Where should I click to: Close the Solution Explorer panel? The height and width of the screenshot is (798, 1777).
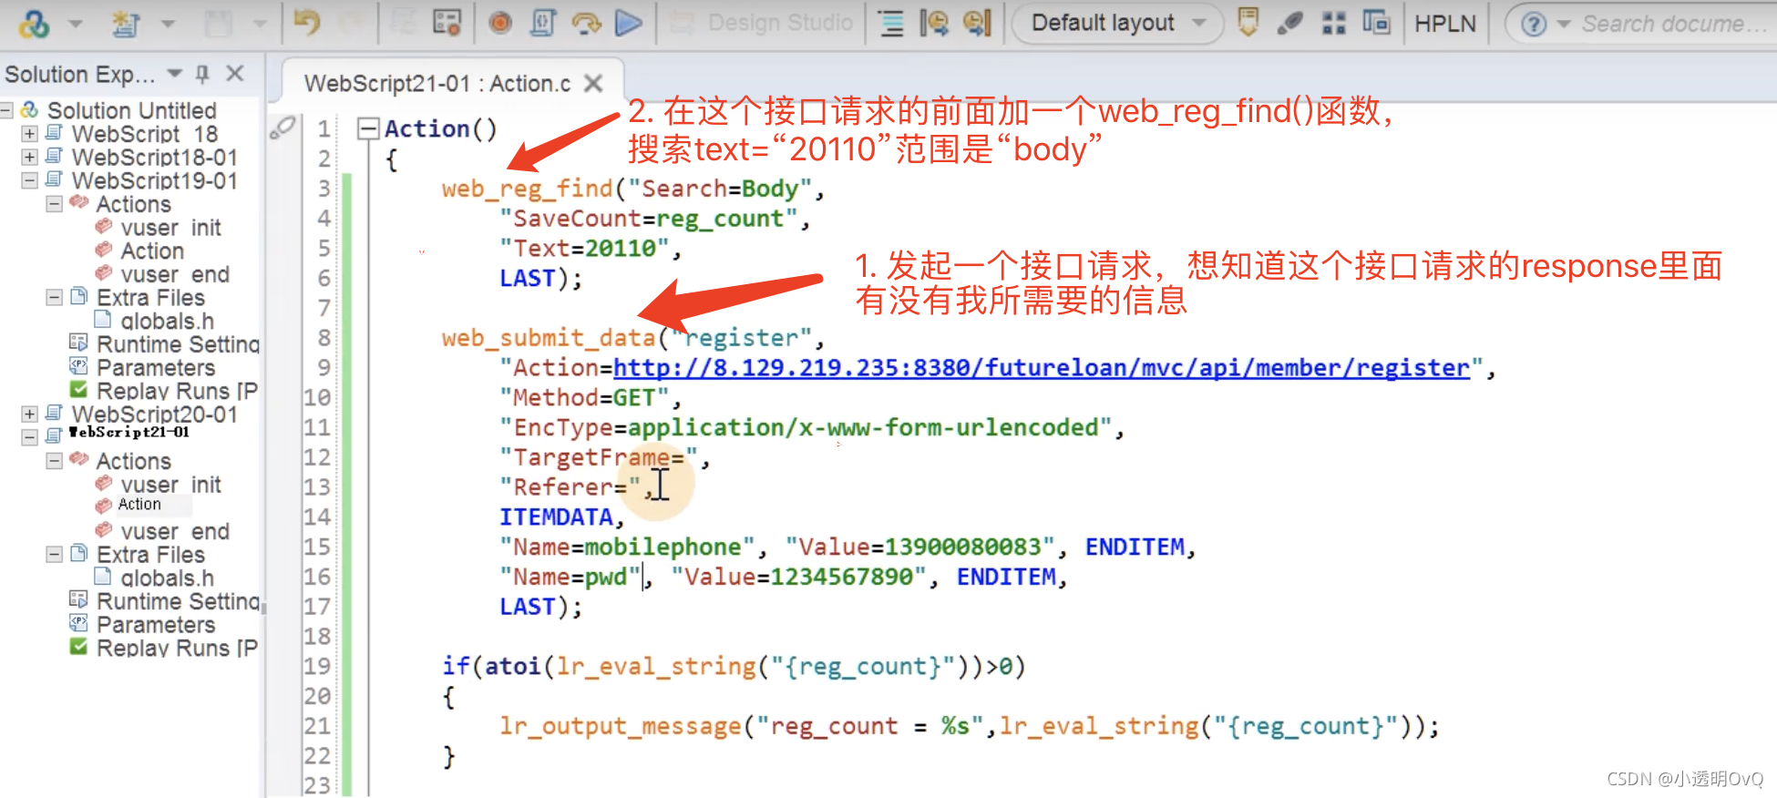[235, 74]
